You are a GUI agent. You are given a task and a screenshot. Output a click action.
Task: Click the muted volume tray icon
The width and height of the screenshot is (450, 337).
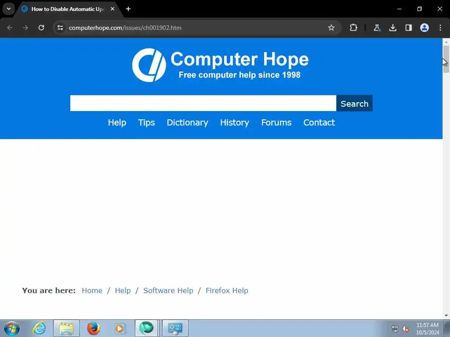pyautogui.click(x=406, y=329)
